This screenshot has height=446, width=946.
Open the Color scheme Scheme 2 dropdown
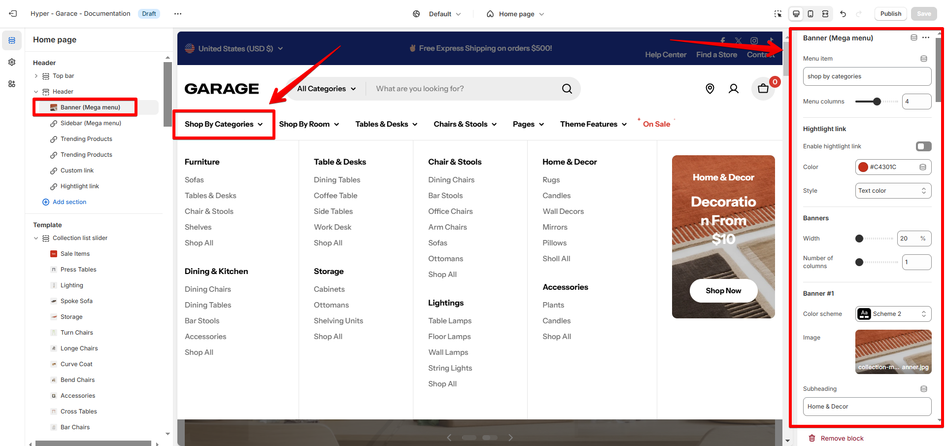[x=893, y=314]
